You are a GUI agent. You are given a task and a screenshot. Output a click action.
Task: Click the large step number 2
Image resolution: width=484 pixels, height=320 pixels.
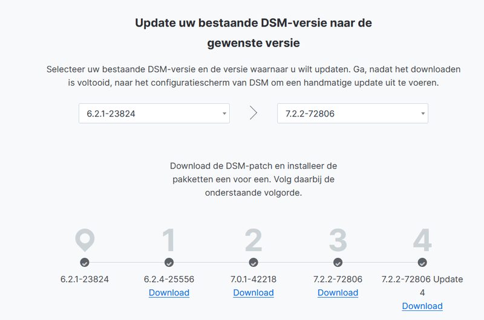253,240
